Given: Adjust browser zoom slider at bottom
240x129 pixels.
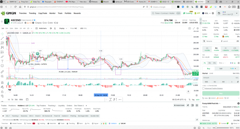Looking at the screenshot, I should (x=216, y=128).
